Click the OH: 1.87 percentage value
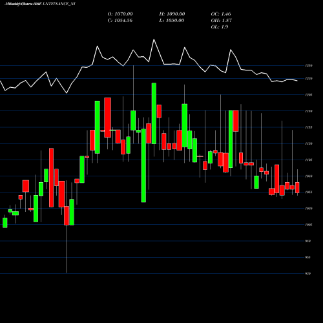Screen dimensions: 323x323 pos(222,21)
